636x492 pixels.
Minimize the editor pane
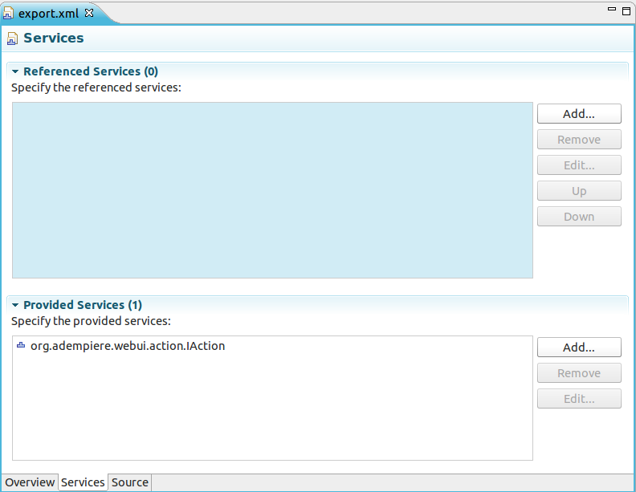click(x=611, y=10)
